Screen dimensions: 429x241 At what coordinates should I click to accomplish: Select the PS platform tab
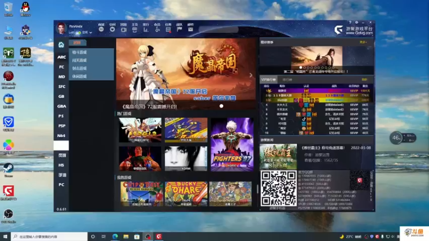click(x=61, y=116)
